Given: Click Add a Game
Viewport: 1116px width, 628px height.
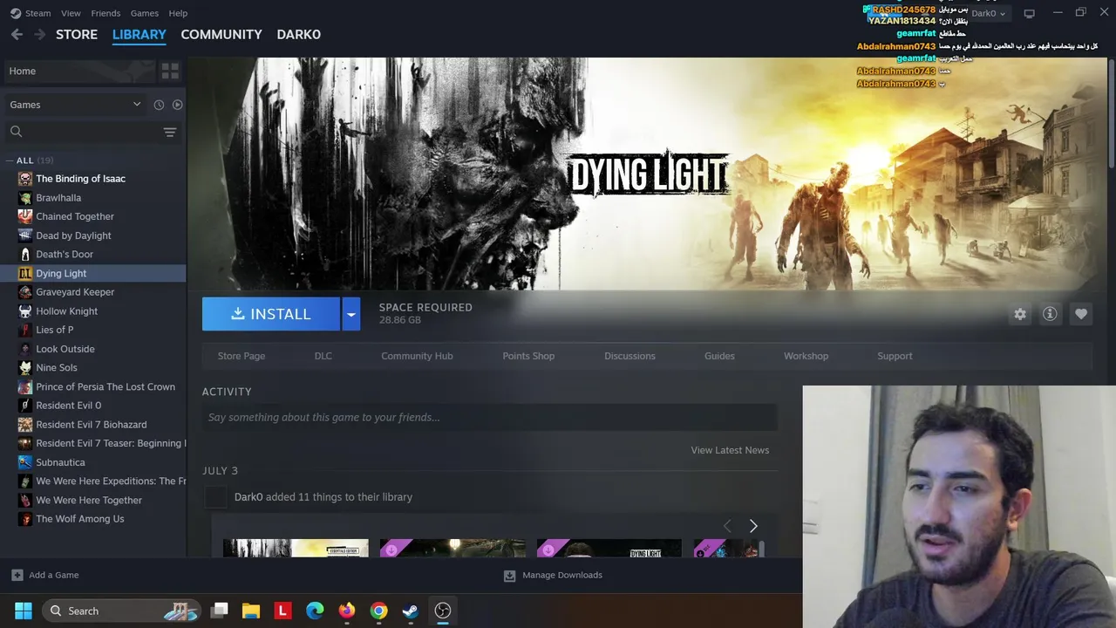Looking at the screenshot, I should point(44,575).
